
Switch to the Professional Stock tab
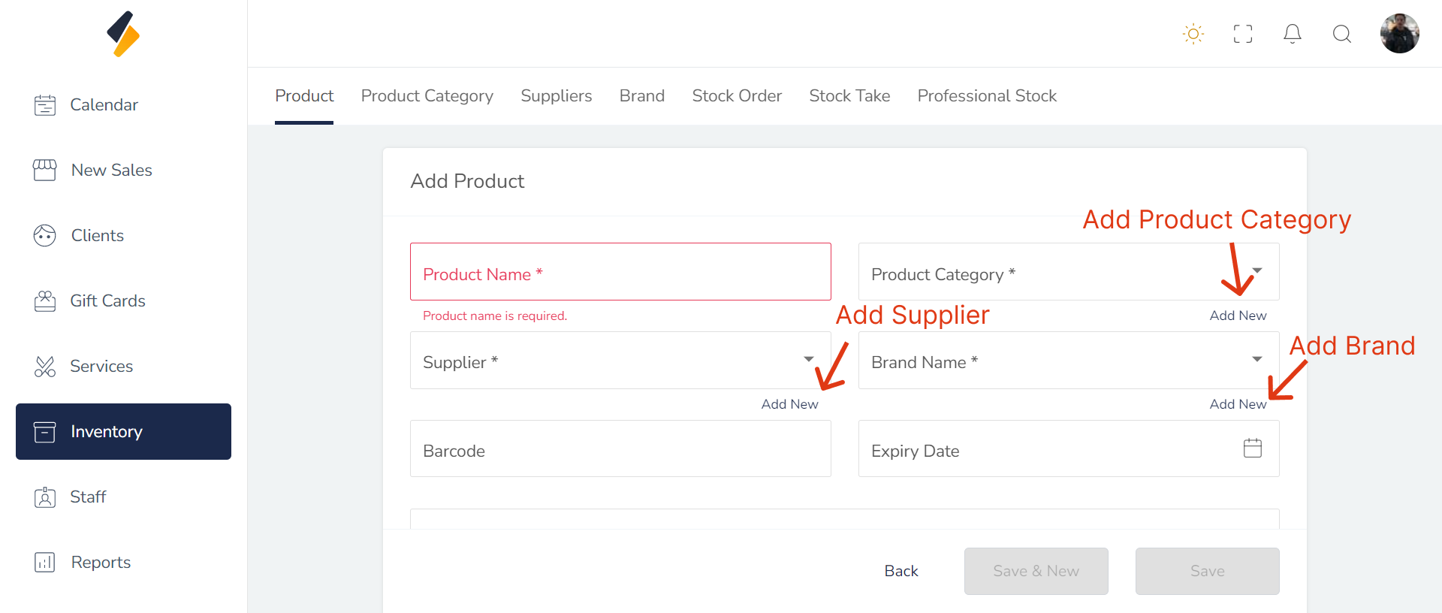(x=987, y=96)
